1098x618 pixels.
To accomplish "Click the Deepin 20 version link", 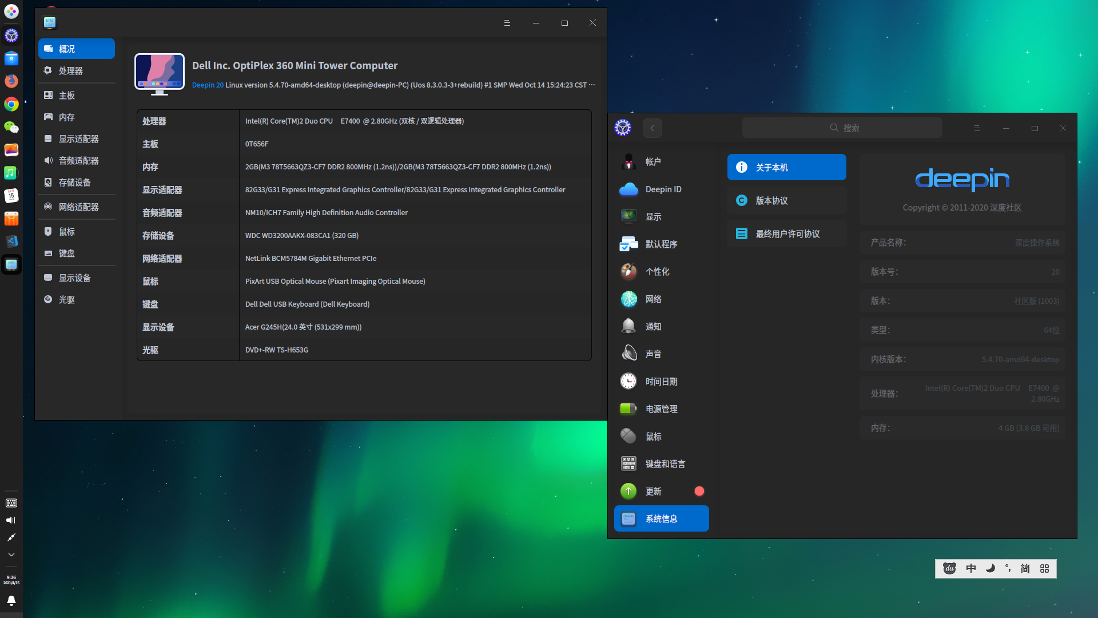I will point(208,85).
